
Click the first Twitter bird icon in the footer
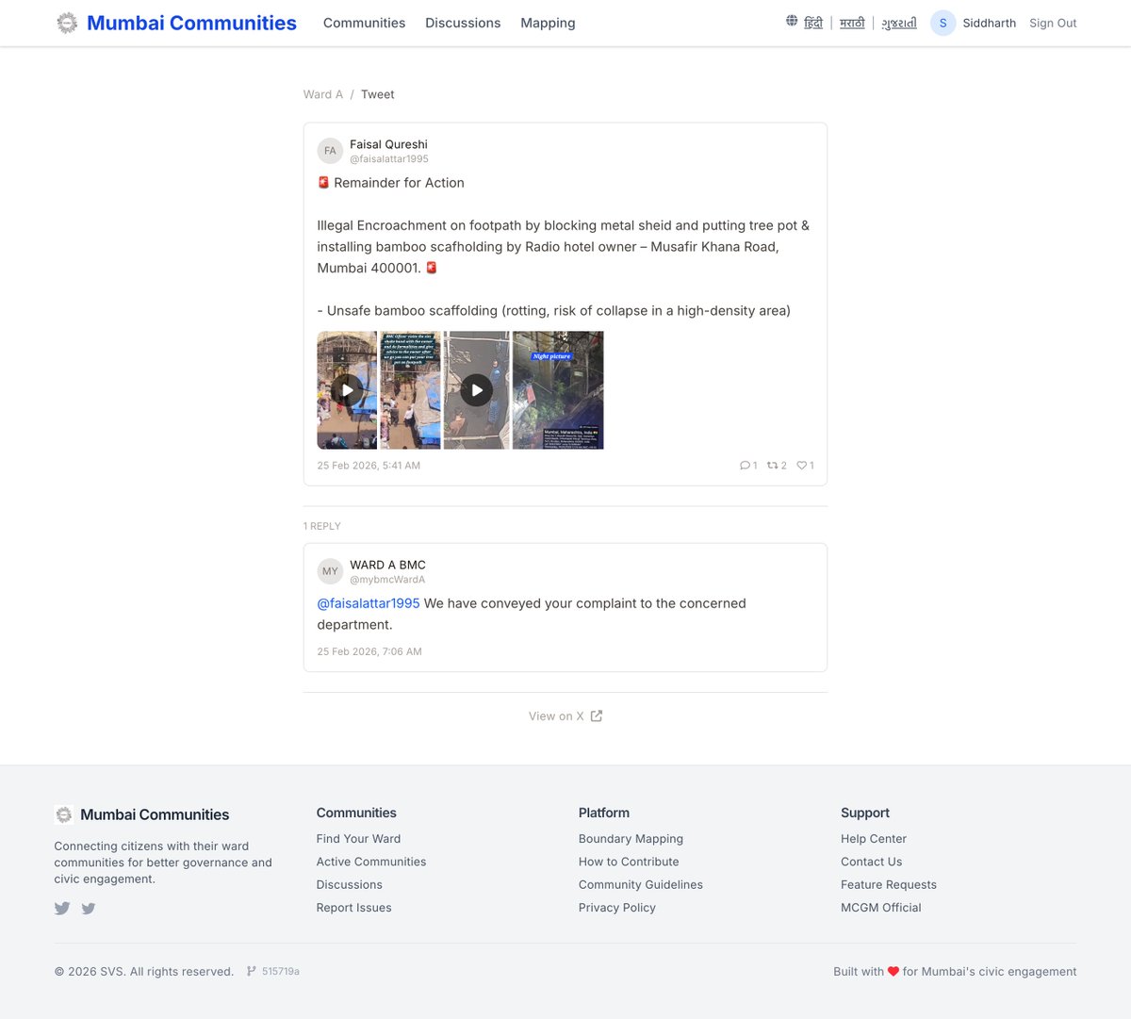(x=62, y=908)
